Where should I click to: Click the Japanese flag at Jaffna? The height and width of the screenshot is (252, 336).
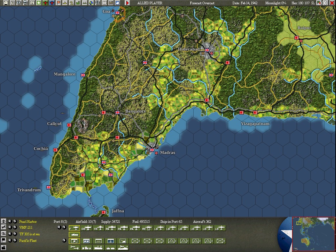(104, 212)
